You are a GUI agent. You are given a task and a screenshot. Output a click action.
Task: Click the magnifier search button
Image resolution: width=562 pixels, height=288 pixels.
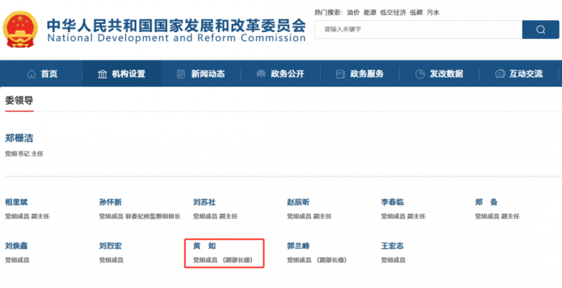(540, 30)
